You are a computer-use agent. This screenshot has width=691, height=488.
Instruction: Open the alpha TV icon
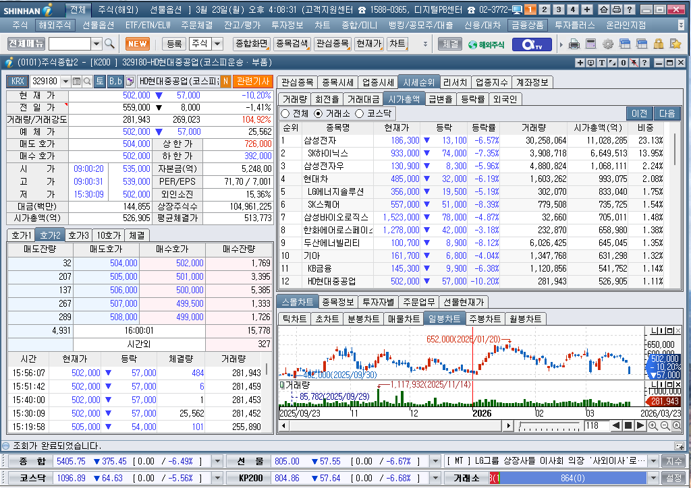[532, 44]
